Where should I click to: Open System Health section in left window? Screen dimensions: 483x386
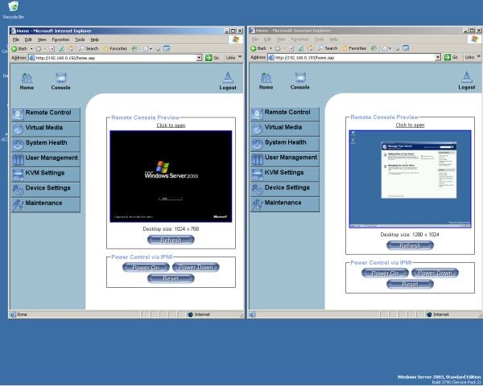(46, 144)
